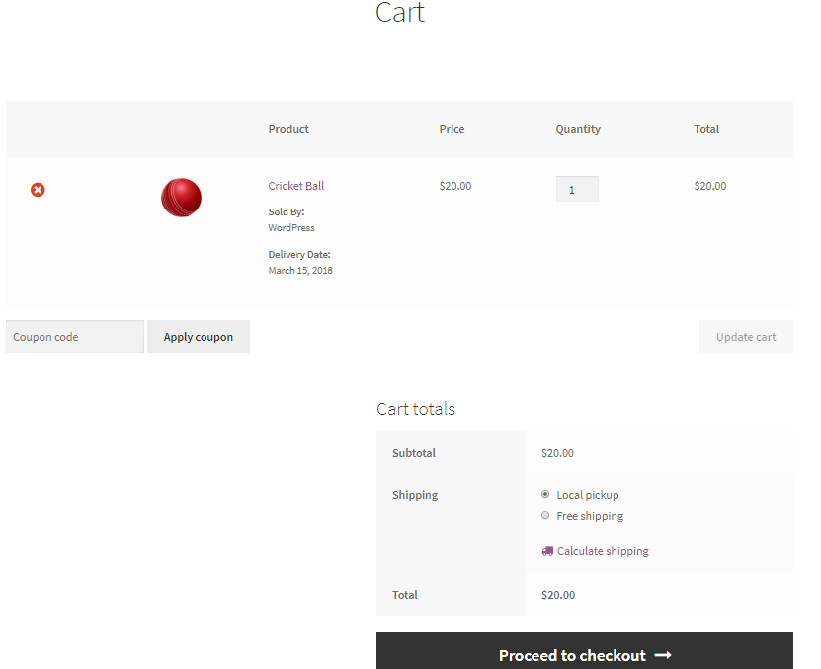The height and width of the screenshot is (669, 821).
Task: Click the Price column header
Action: pos(452,129)
